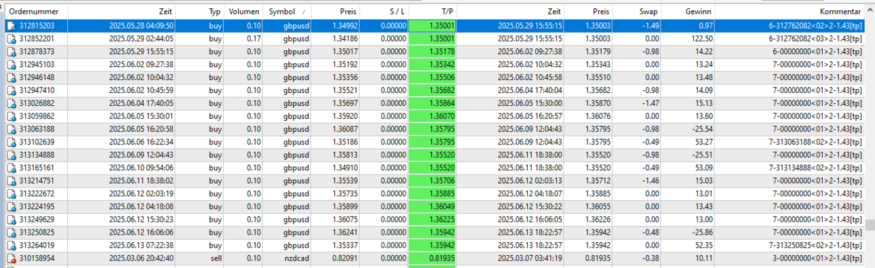Click the order icon beside 312945103

[x=11, y=64]
